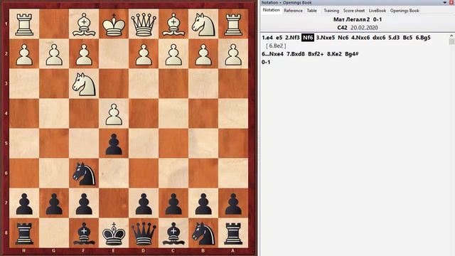Select the black rook on a8
Screen dimensions: 455x256
coord(233,233)
